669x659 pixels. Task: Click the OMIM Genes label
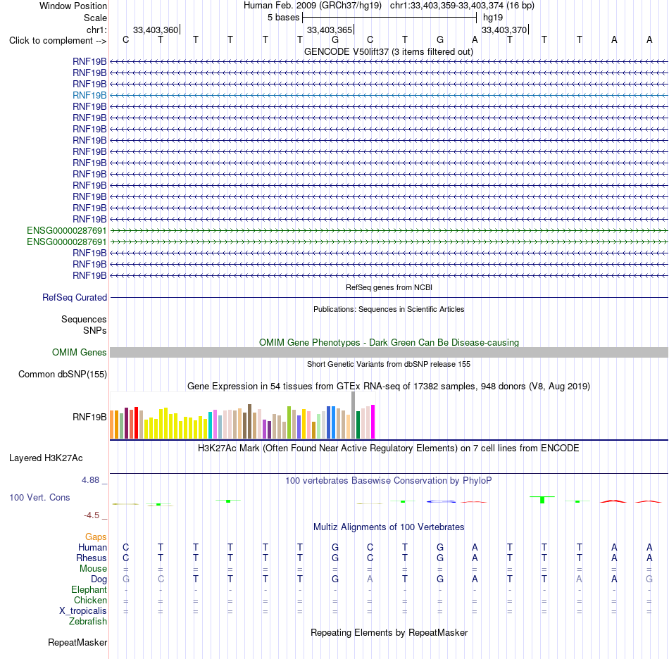tap(80, 352)
